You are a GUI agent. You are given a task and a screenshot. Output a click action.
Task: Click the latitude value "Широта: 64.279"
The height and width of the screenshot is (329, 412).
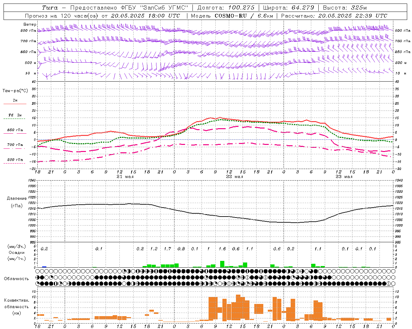coord(288,8)
